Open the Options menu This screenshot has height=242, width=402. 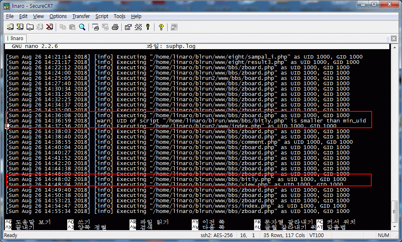[58, 16]
